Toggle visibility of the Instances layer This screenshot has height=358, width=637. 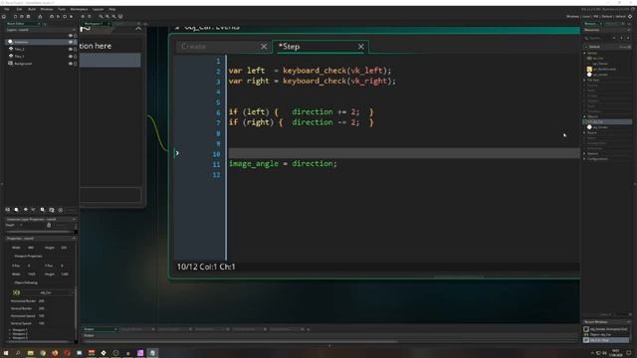point(71,42)
